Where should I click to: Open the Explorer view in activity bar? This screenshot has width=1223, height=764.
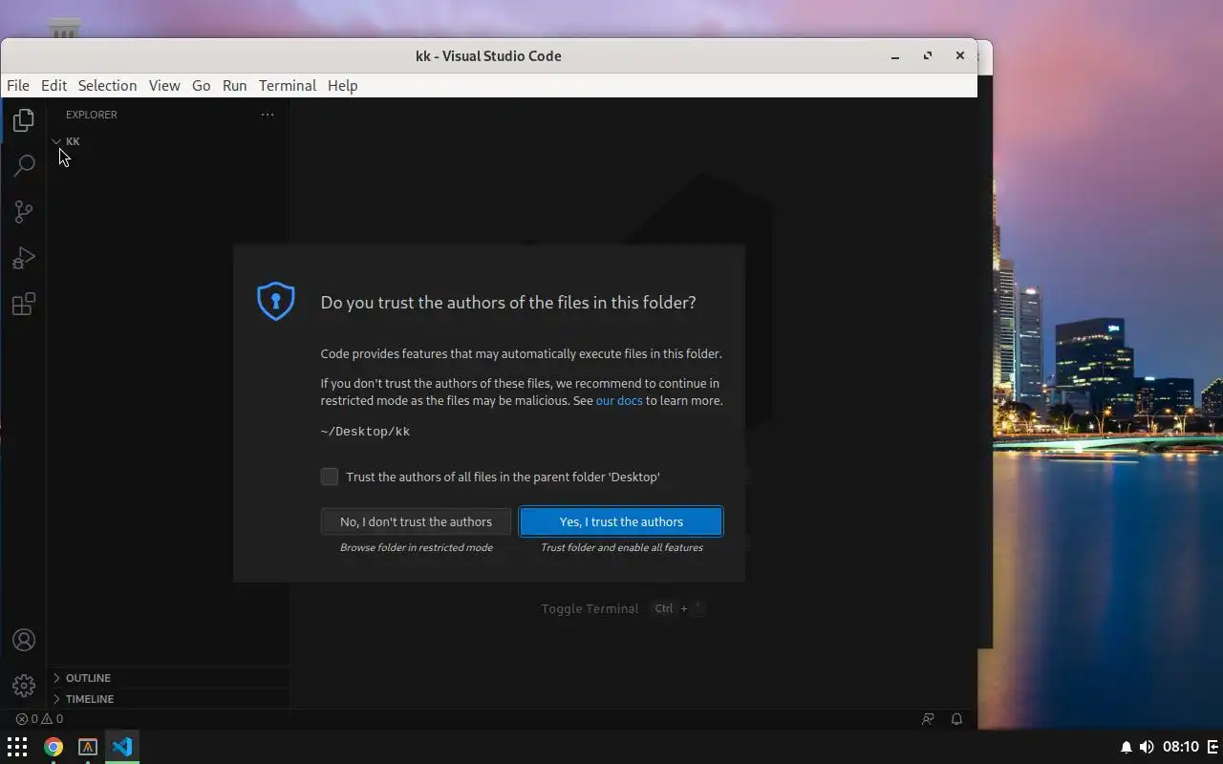click(x=24, y=119)
